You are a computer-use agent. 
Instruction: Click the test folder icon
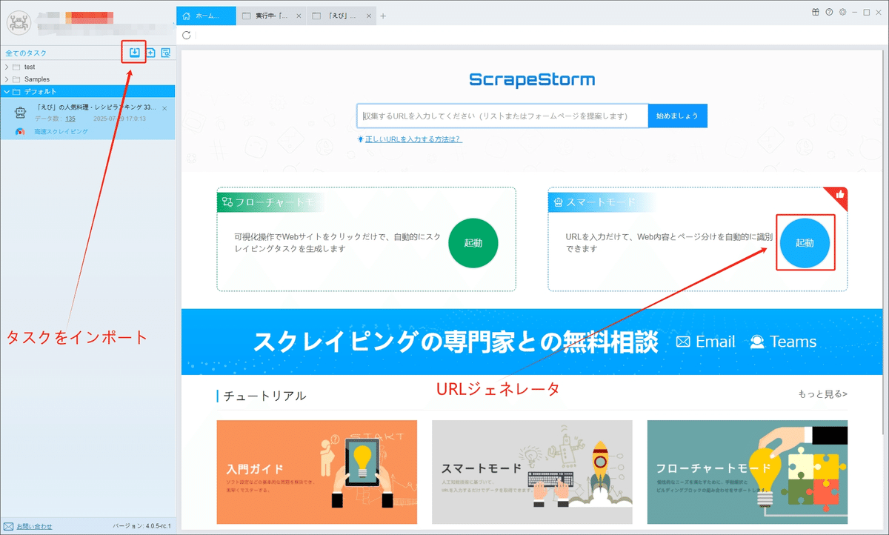click(16, 67)
